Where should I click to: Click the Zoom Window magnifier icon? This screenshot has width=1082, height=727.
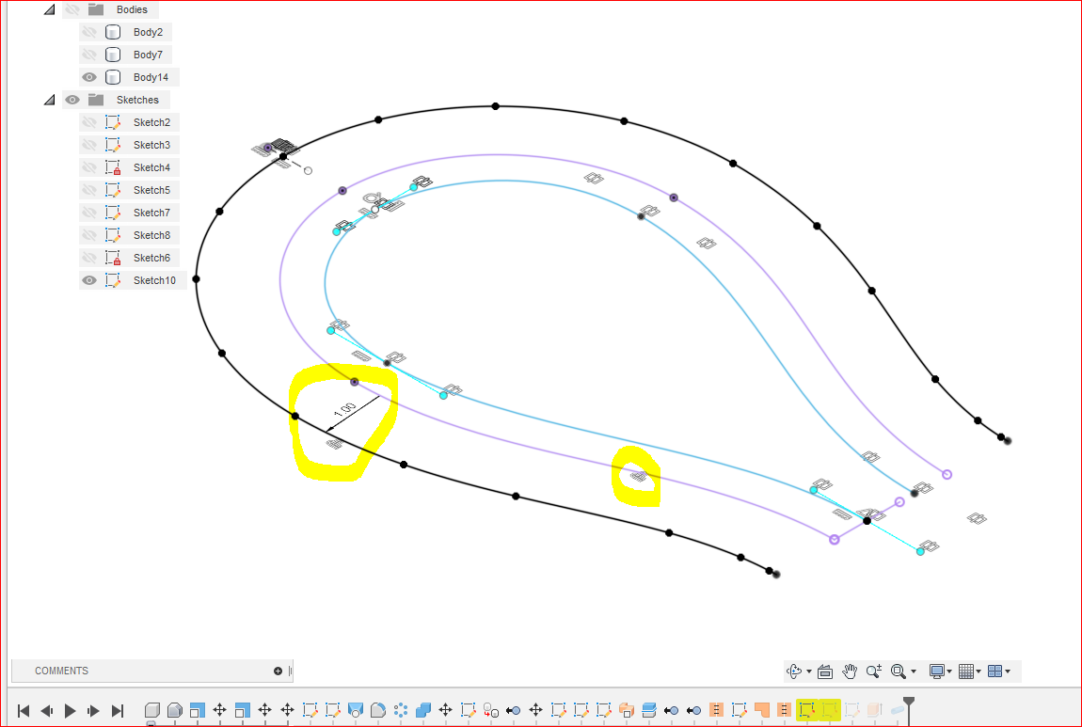tap(899, 672)
